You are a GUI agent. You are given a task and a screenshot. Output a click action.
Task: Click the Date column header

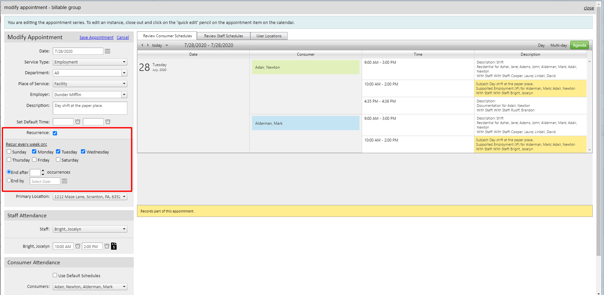(193, 54)
